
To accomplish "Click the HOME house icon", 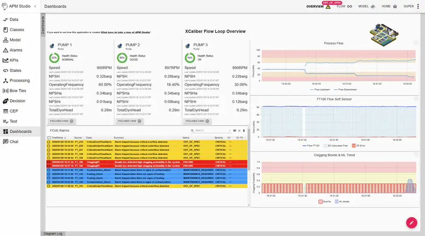I will 395,6.
